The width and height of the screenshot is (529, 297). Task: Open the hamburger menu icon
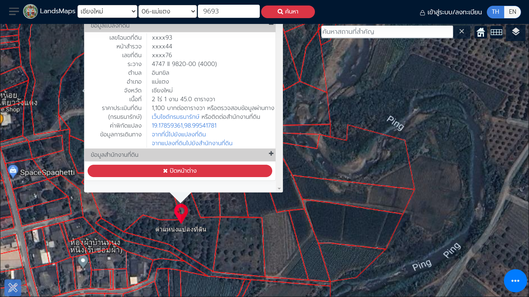click(x=14, y=12)
